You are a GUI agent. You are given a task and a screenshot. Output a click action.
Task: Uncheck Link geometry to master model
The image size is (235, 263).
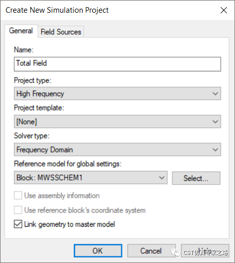tap(18, 224)
